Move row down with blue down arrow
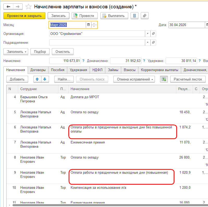This screenshot has width=208, height=207. point(45,79)
